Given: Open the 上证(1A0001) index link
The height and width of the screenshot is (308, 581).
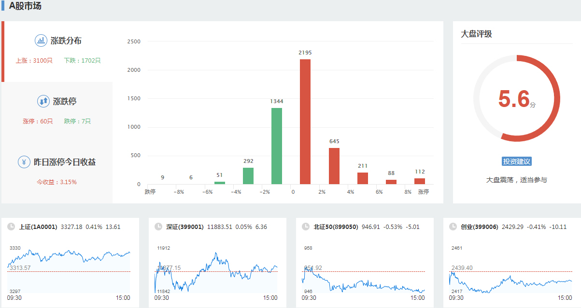Looking at the screenshot, I should [38, 227].
